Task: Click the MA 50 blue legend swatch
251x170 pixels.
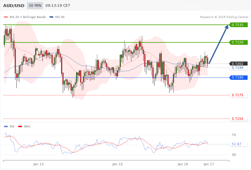Action: tap(51, 17)
